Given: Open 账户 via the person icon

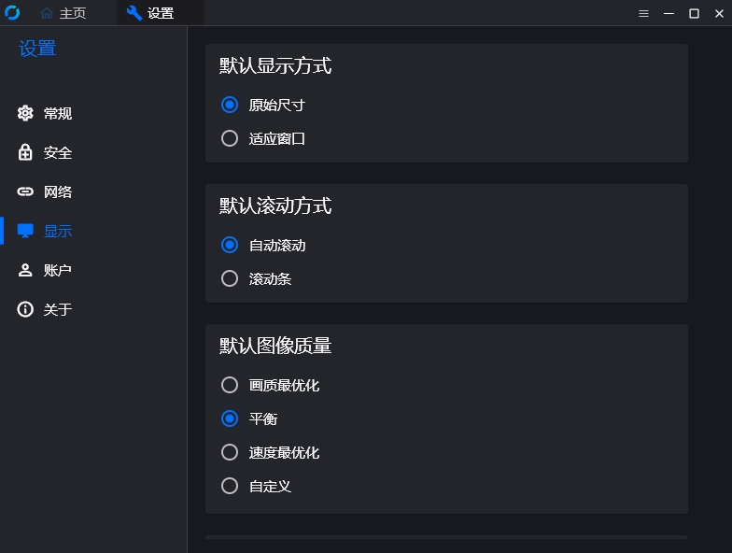Looking at the screenshot, I should coord(25,270).
